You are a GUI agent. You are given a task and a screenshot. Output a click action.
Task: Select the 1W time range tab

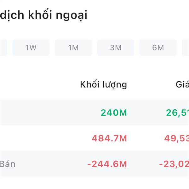[x=31, y=48]
